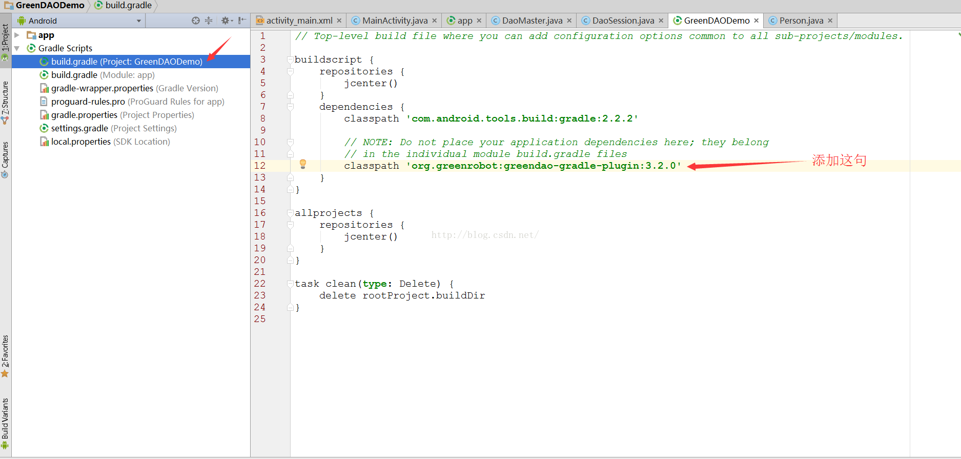Fold the comment block on line 10
The image size is (961, 459).
[290, 142]
